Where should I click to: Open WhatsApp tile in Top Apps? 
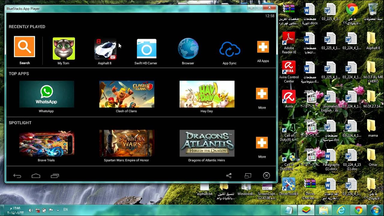click(x=46, y=94)
